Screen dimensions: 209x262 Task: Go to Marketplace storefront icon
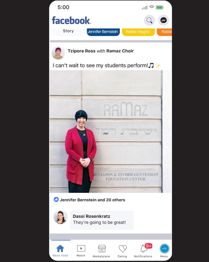102,249
